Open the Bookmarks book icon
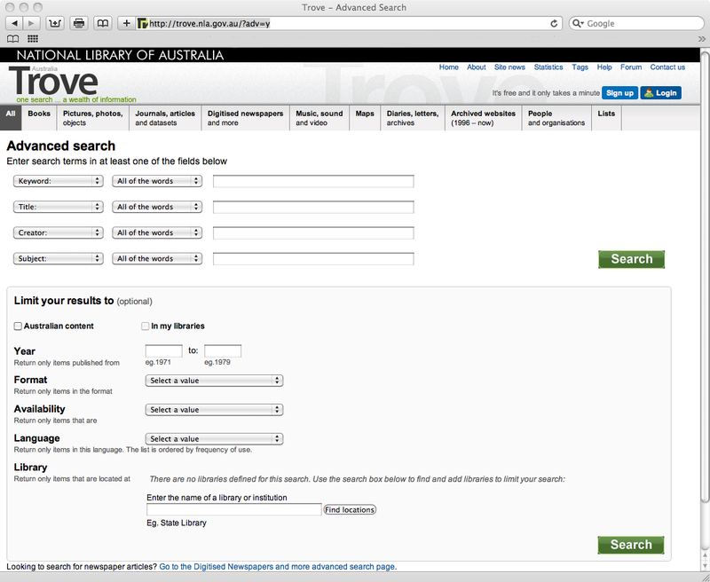The height and width of the screenshot is (582, 710). 101,23
